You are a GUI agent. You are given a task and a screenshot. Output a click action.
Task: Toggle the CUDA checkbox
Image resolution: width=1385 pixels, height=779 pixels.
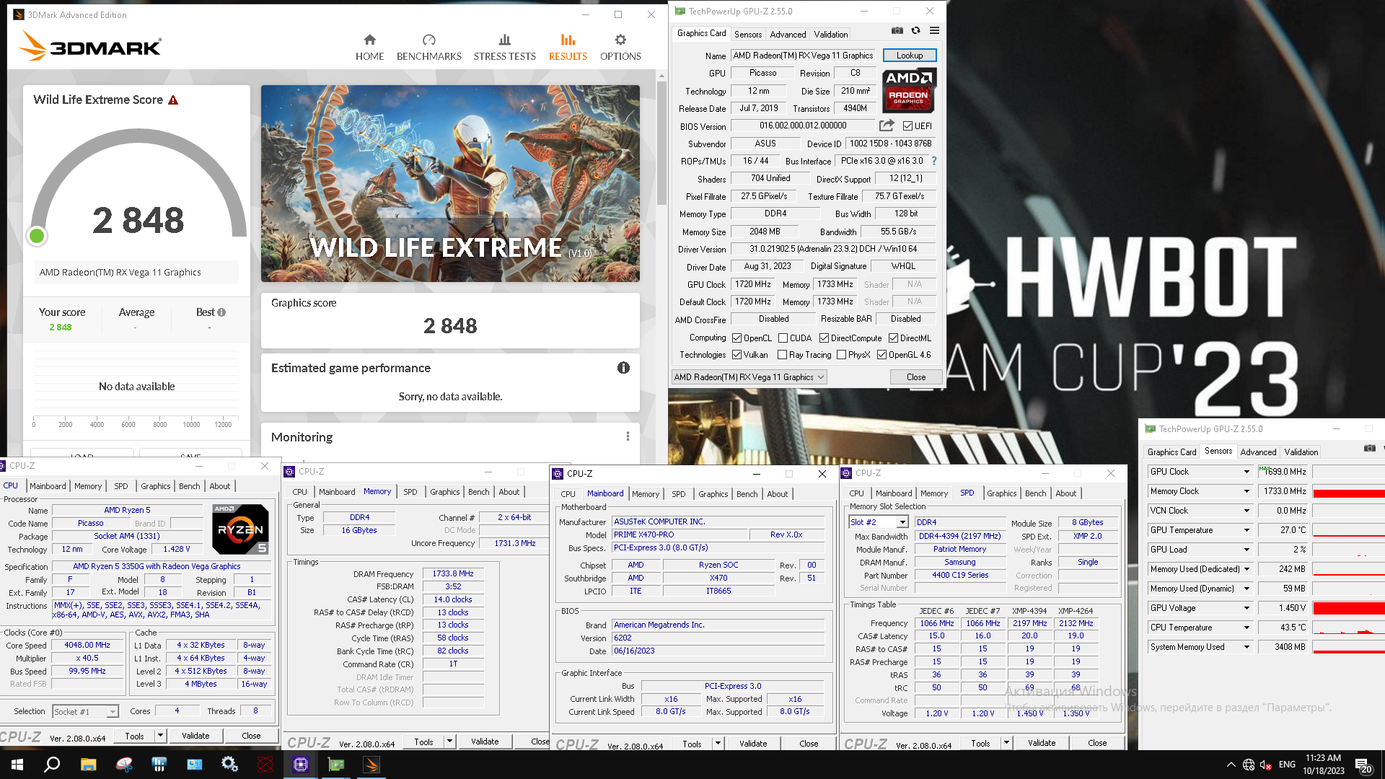pos(783,338)
